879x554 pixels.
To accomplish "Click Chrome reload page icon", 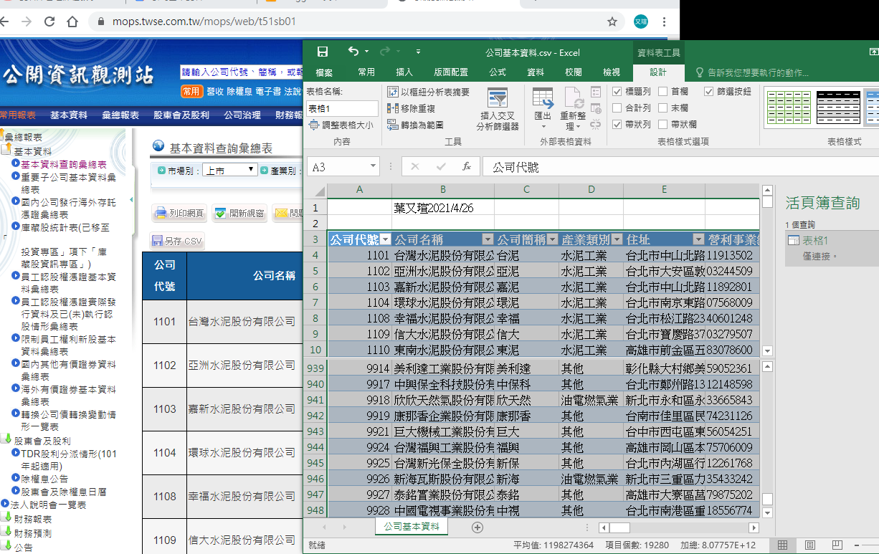I will point(49,22).
